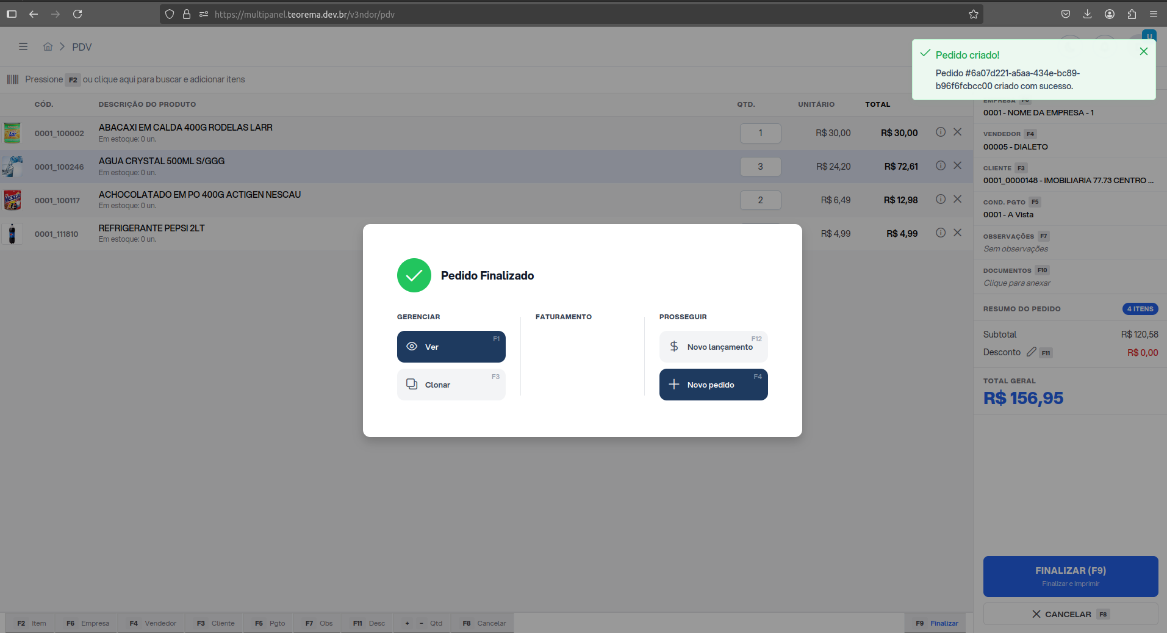1167x633 pixels.
Task: Click F2 Item shortcut in bottom bar
Action: coord(31,623)
